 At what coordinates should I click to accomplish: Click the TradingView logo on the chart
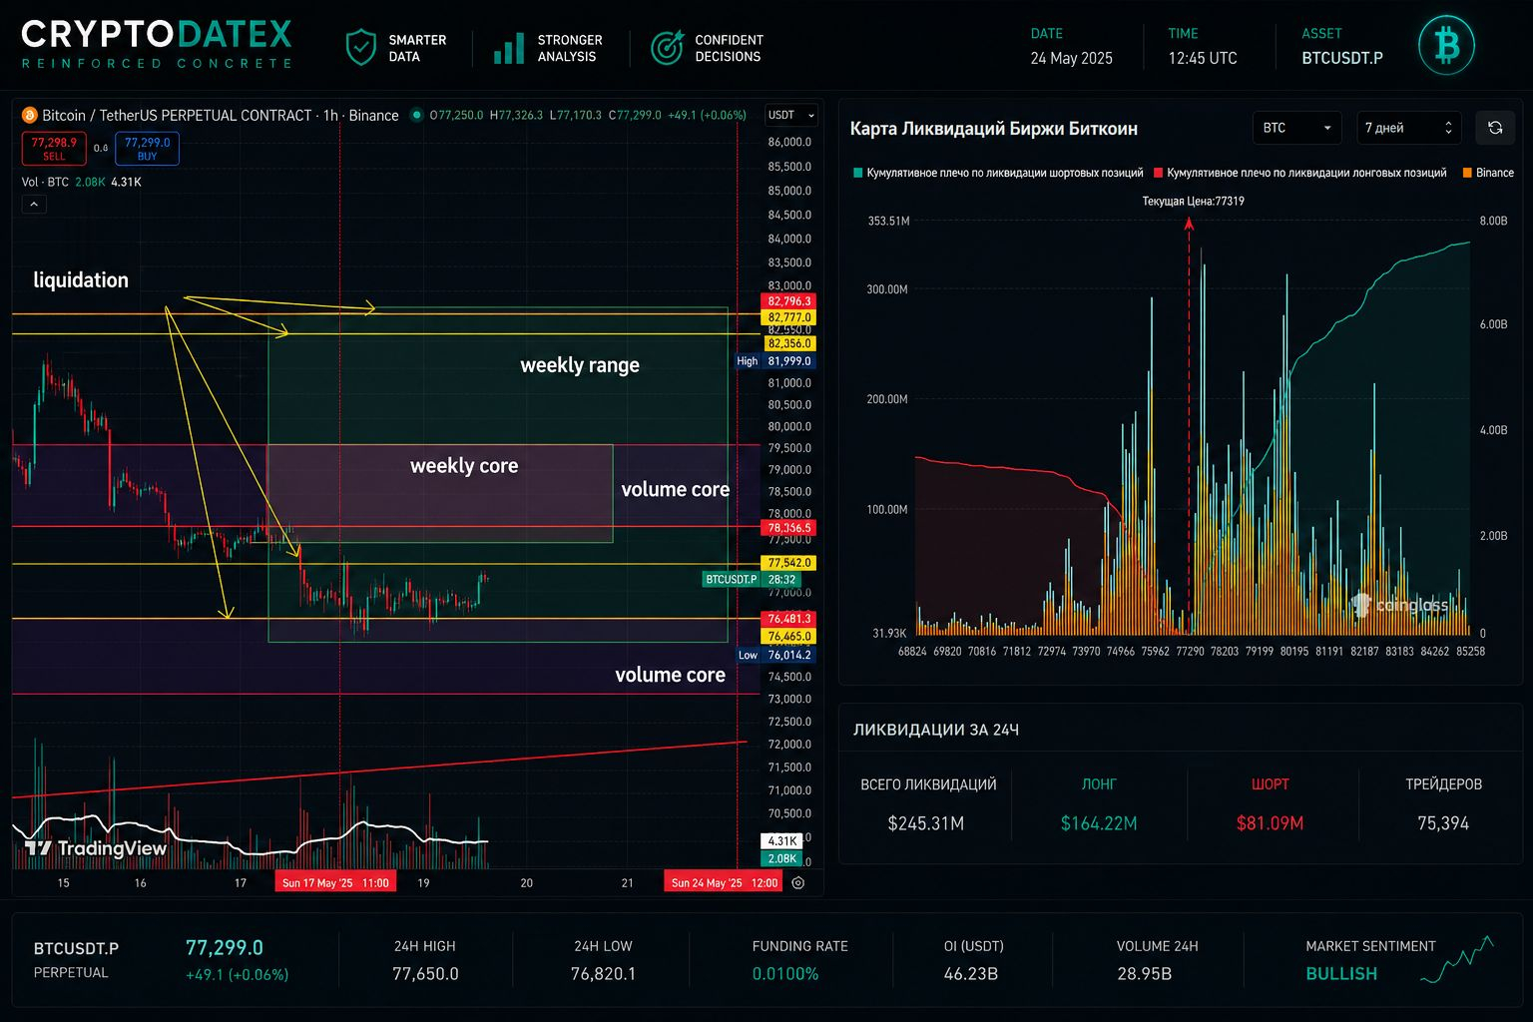96,848
